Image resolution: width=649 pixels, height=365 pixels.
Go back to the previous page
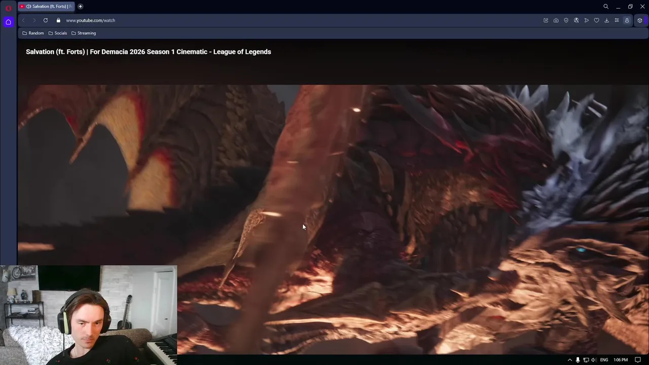(23, 20)
